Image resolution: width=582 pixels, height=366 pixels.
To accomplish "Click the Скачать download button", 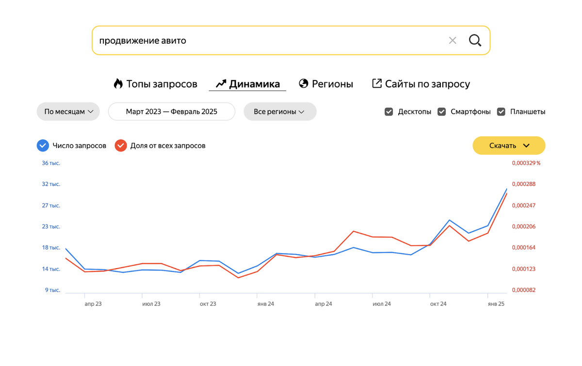I will pyautogui.click(x=509, y=145).
